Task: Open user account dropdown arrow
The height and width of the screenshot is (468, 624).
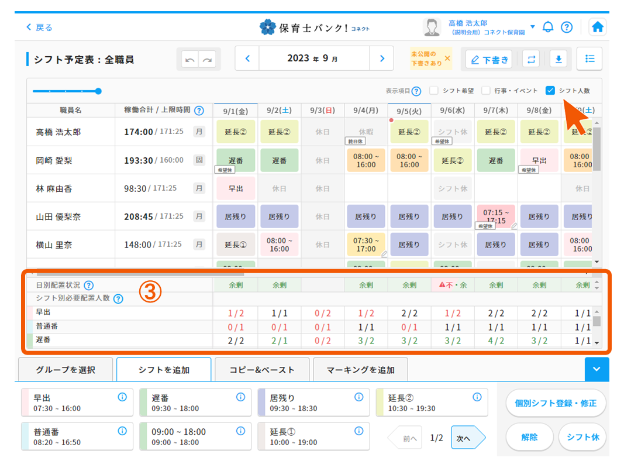Action: point(532,27)
